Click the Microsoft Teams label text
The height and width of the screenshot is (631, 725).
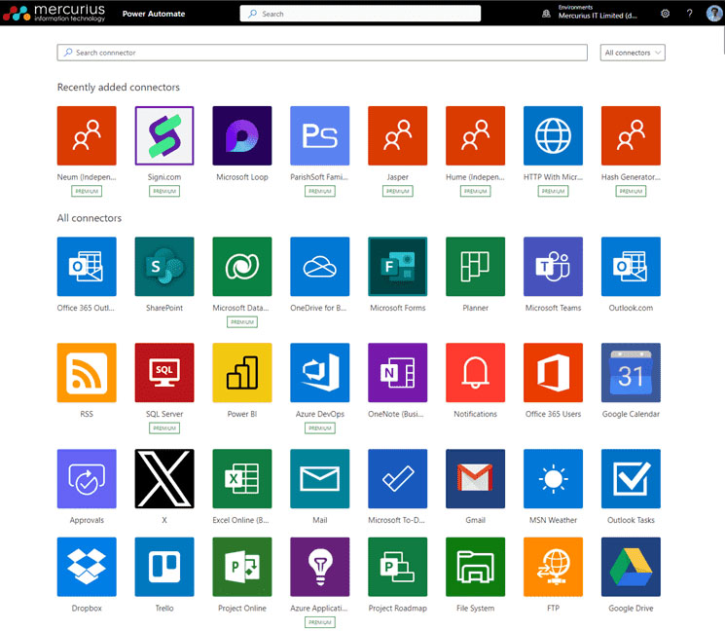[553, 308]
